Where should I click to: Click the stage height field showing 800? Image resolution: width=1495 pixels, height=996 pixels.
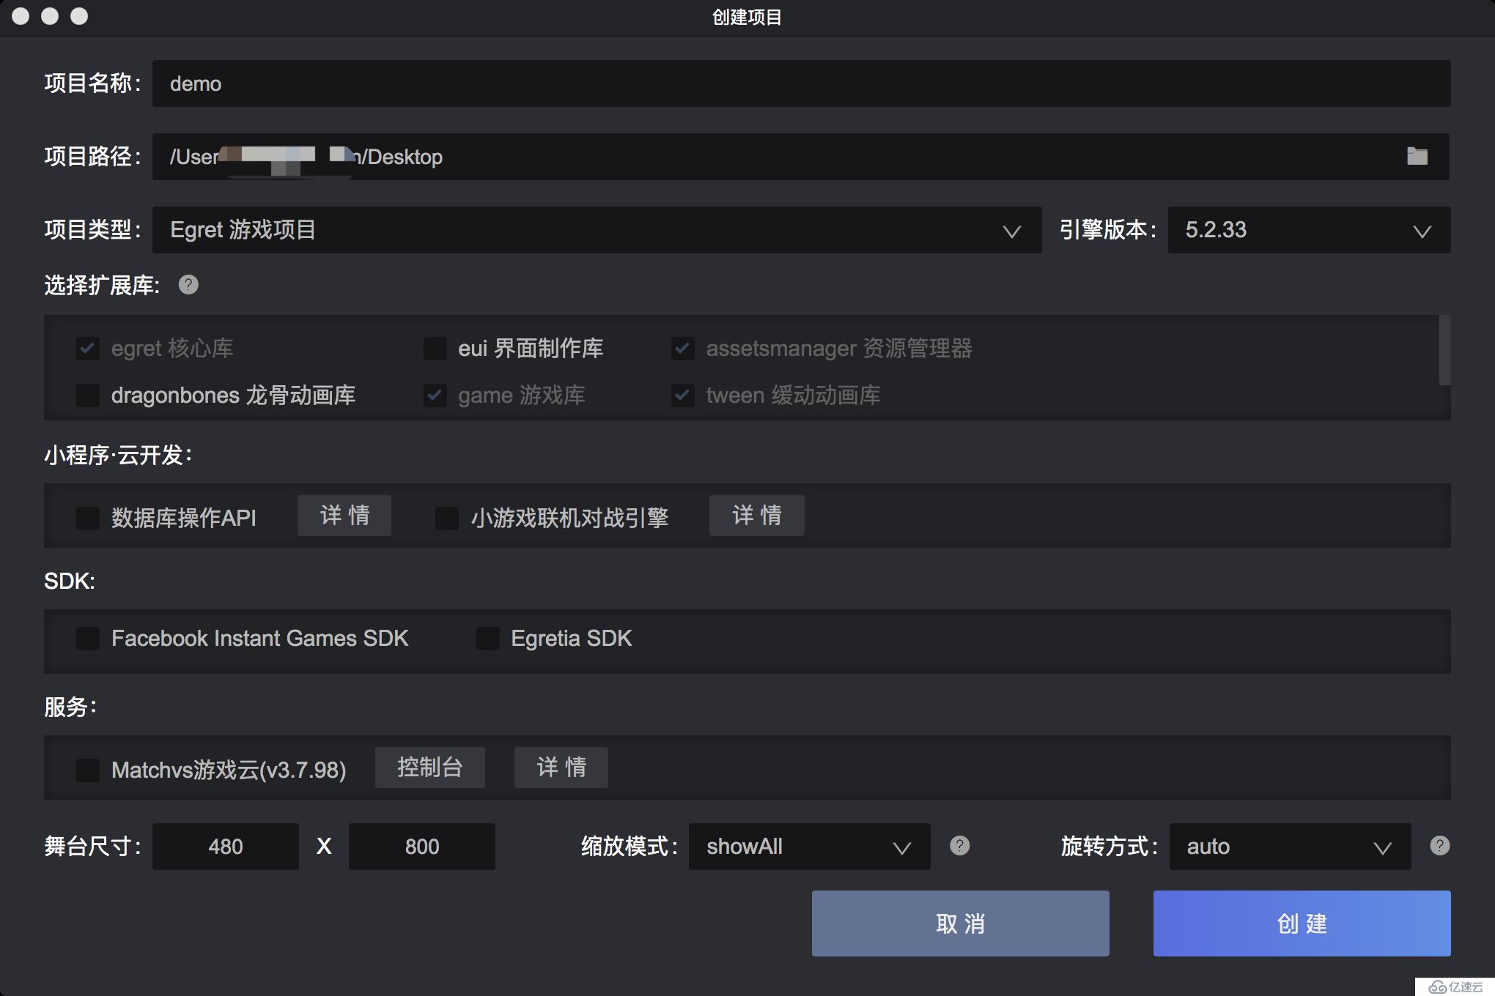[x=422, y=847]
